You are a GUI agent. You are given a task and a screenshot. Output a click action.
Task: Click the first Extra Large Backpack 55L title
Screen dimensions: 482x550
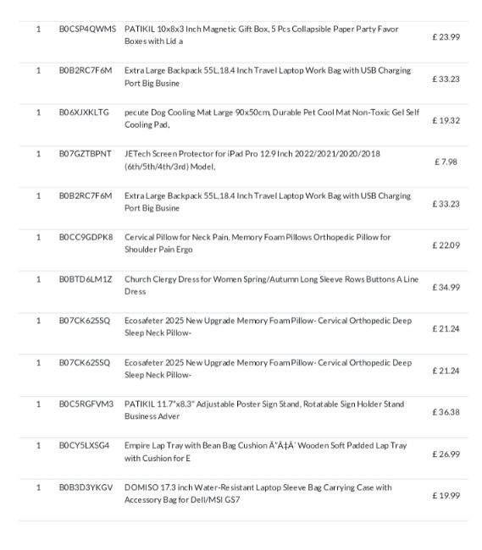[268, 77]
